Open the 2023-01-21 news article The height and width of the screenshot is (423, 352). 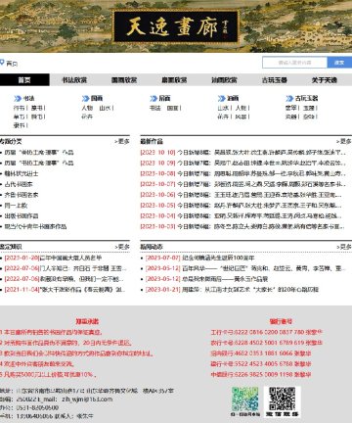tap(232, 290)
